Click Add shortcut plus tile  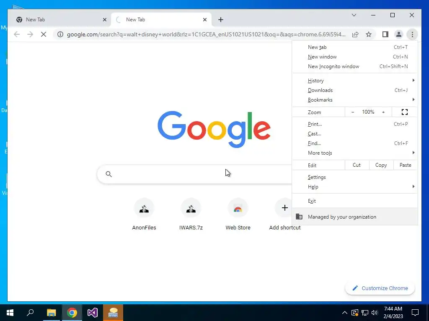[284, 215]
